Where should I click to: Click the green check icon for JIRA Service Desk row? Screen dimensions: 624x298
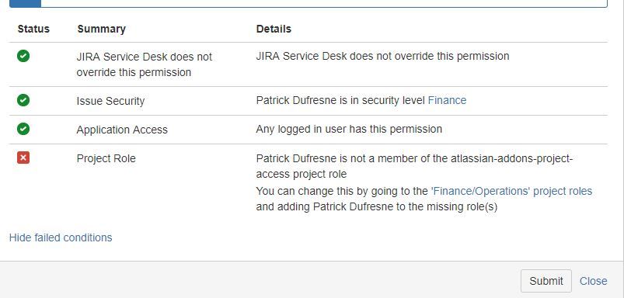pos(23,57)
